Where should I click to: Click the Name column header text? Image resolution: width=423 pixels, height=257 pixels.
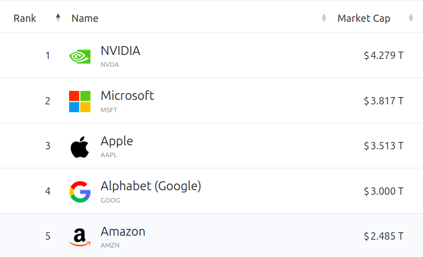[x=85, y=18]
